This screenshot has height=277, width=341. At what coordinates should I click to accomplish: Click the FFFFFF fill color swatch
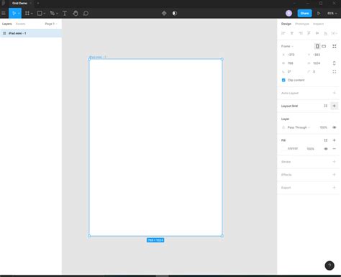pos(283,149)
